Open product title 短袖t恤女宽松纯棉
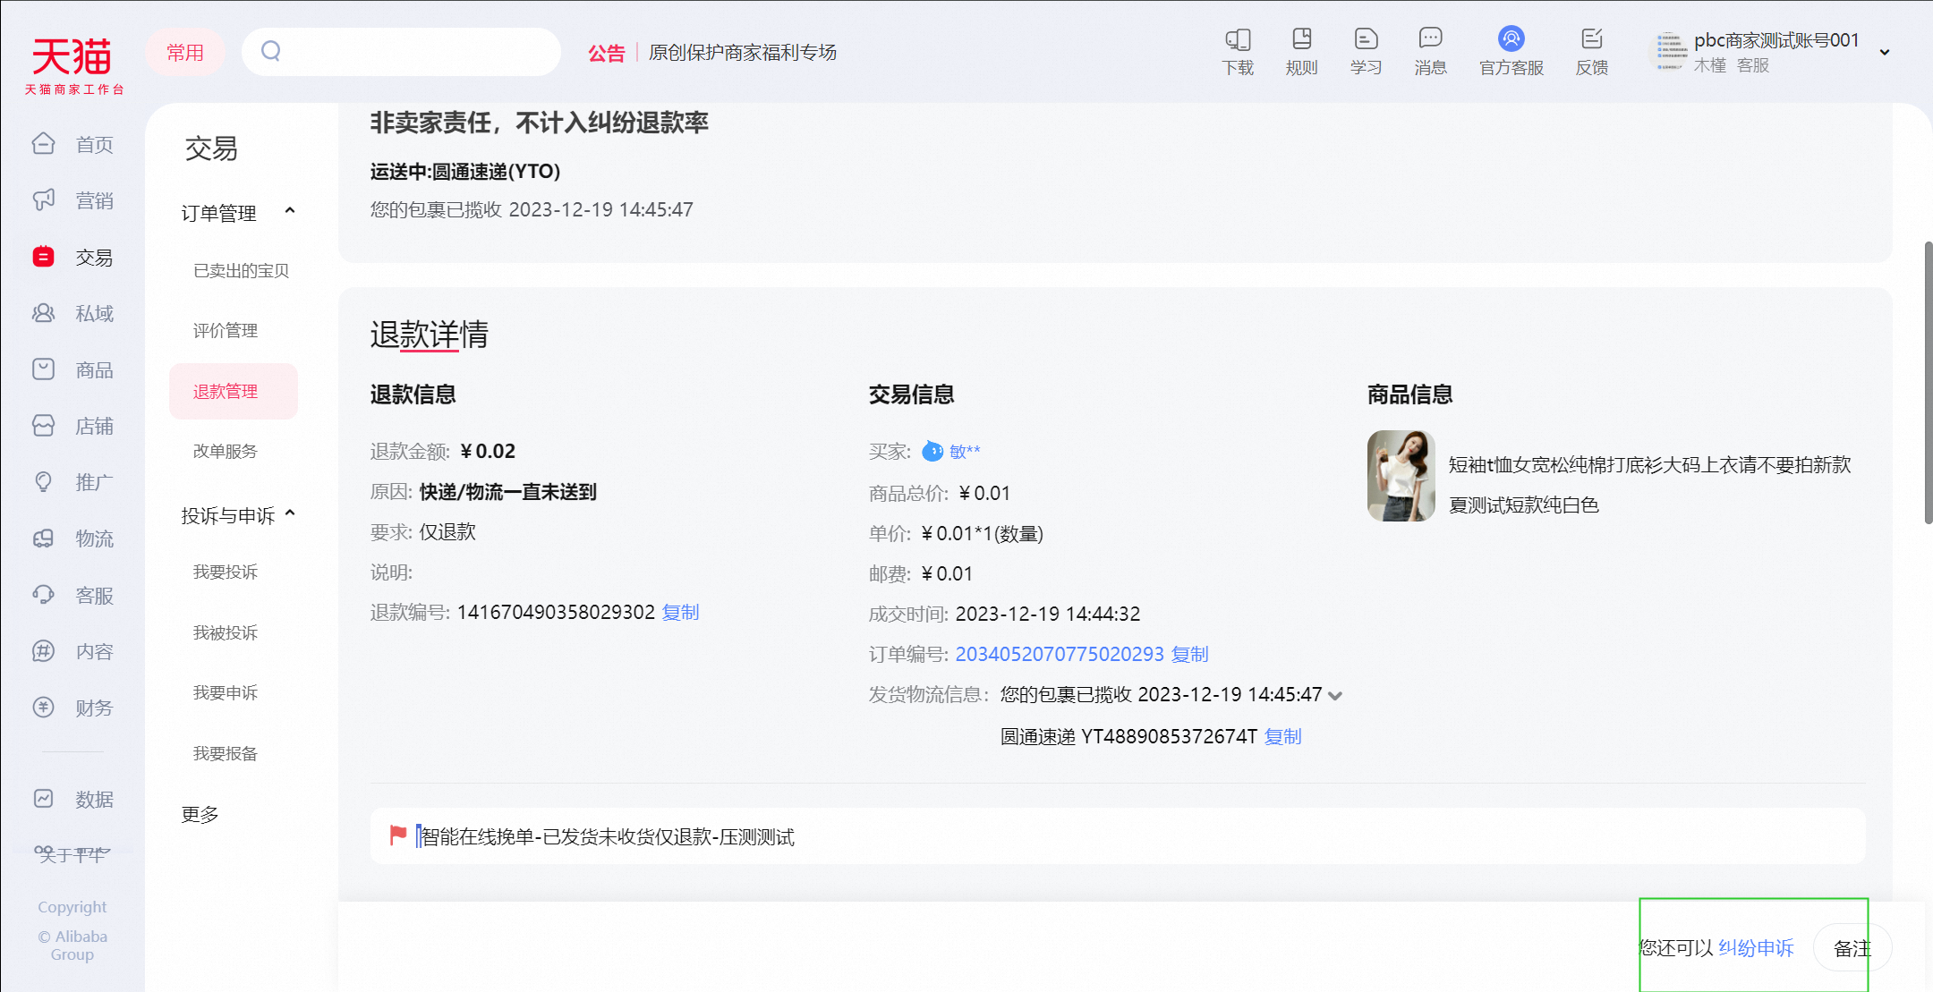This screenshot has width=1933, height=992. click(x=1649, y=485)
